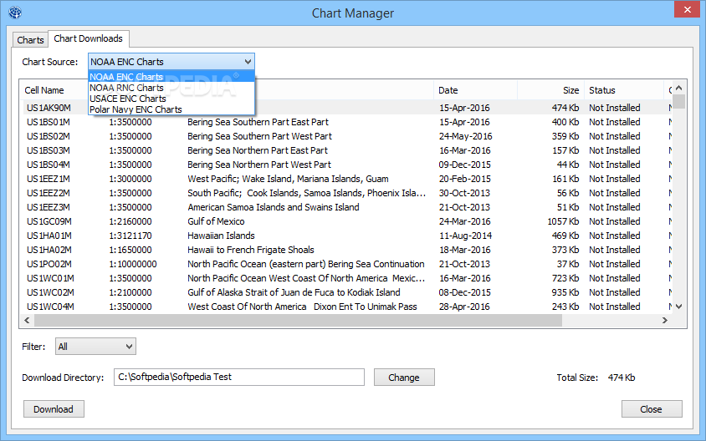Click the horizontal scrollbar right arrow
The width and height of the screenshot is (706, 441).
tap(664, 320)
